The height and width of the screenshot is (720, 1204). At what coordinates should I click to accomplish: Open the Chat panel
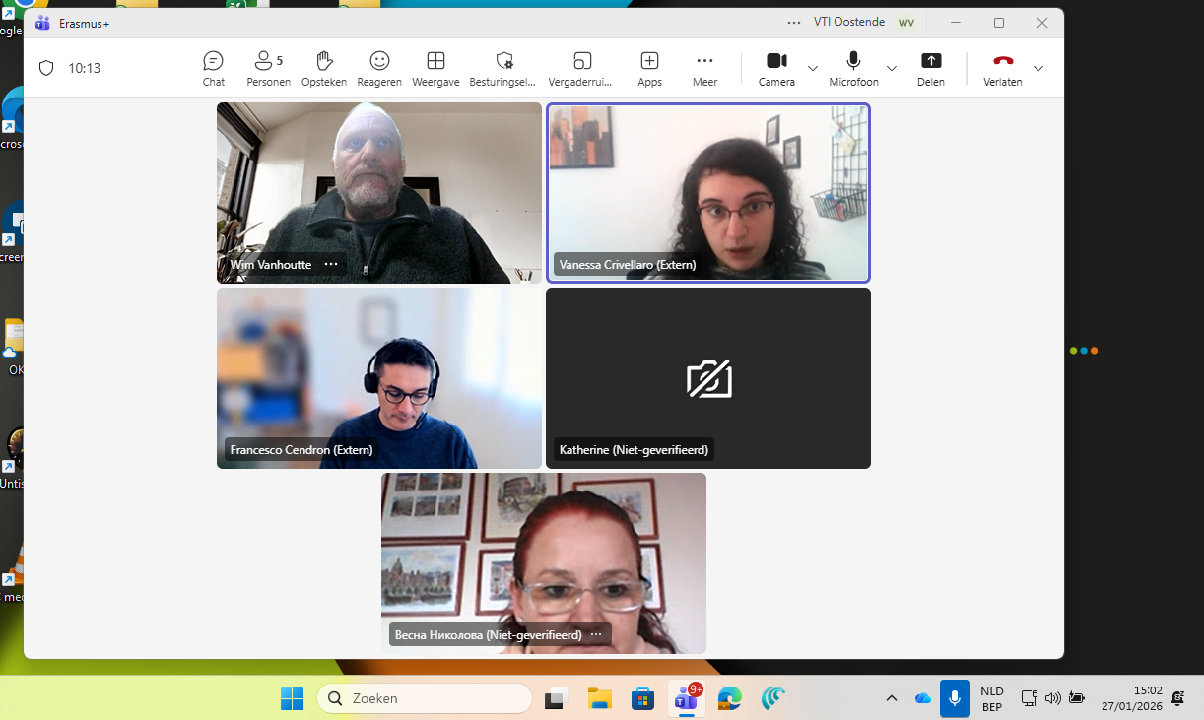(x=214, y=68)
